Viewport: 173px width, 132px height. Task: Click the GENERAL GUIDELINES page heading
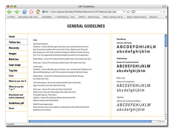coord(86,26)
